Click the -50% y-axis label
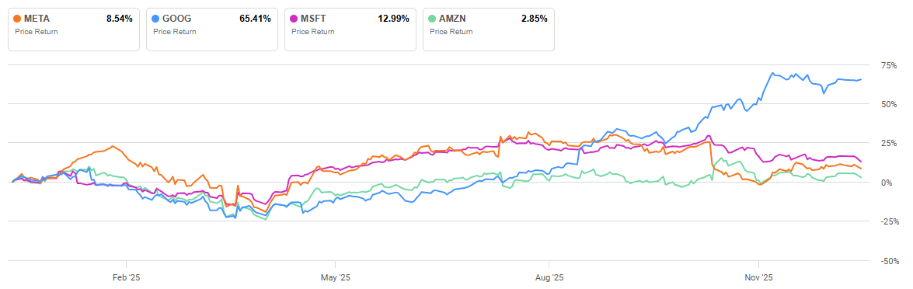Viewport: 913px width, 289px height. click(x=889, y=262)
